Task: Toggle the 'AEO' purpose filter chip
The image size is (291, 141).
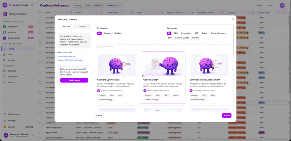Action: pos(196,33)
